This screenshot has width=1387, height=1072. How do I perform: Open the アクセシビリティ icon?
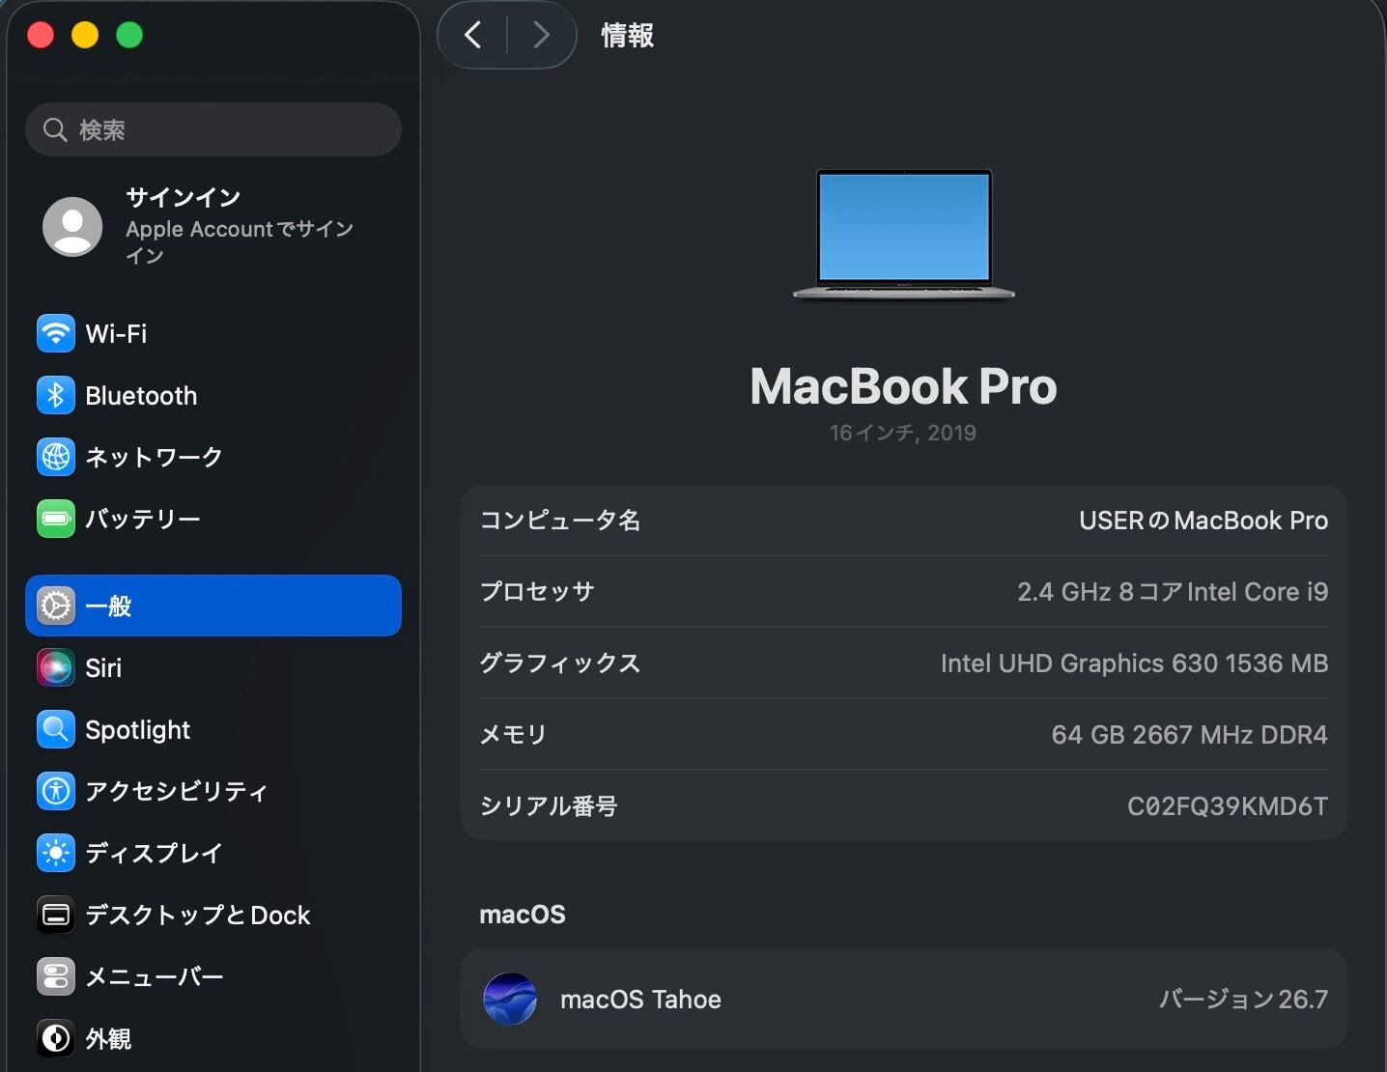click(x=56, y=791)
